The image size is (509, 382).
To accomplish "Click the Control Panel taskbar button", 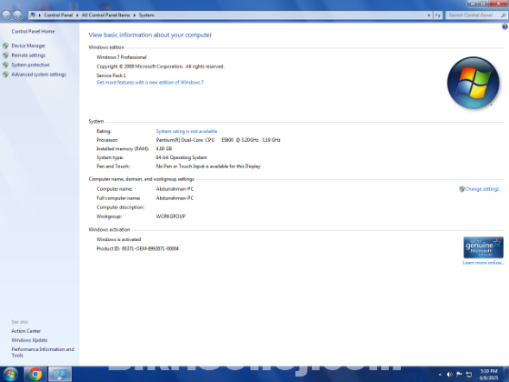I will [60, 374].
